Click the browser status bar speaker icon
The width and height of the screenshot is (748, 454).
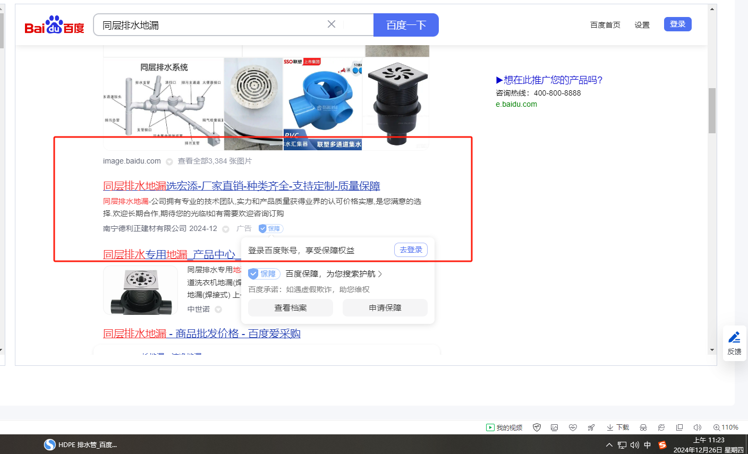(698, 427)
